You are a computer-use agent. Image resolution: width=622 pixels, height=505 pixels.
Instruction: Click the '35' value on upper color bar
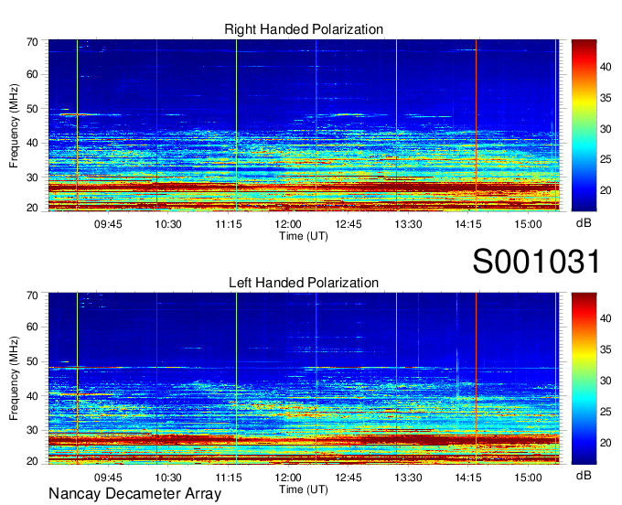point(606,98)
